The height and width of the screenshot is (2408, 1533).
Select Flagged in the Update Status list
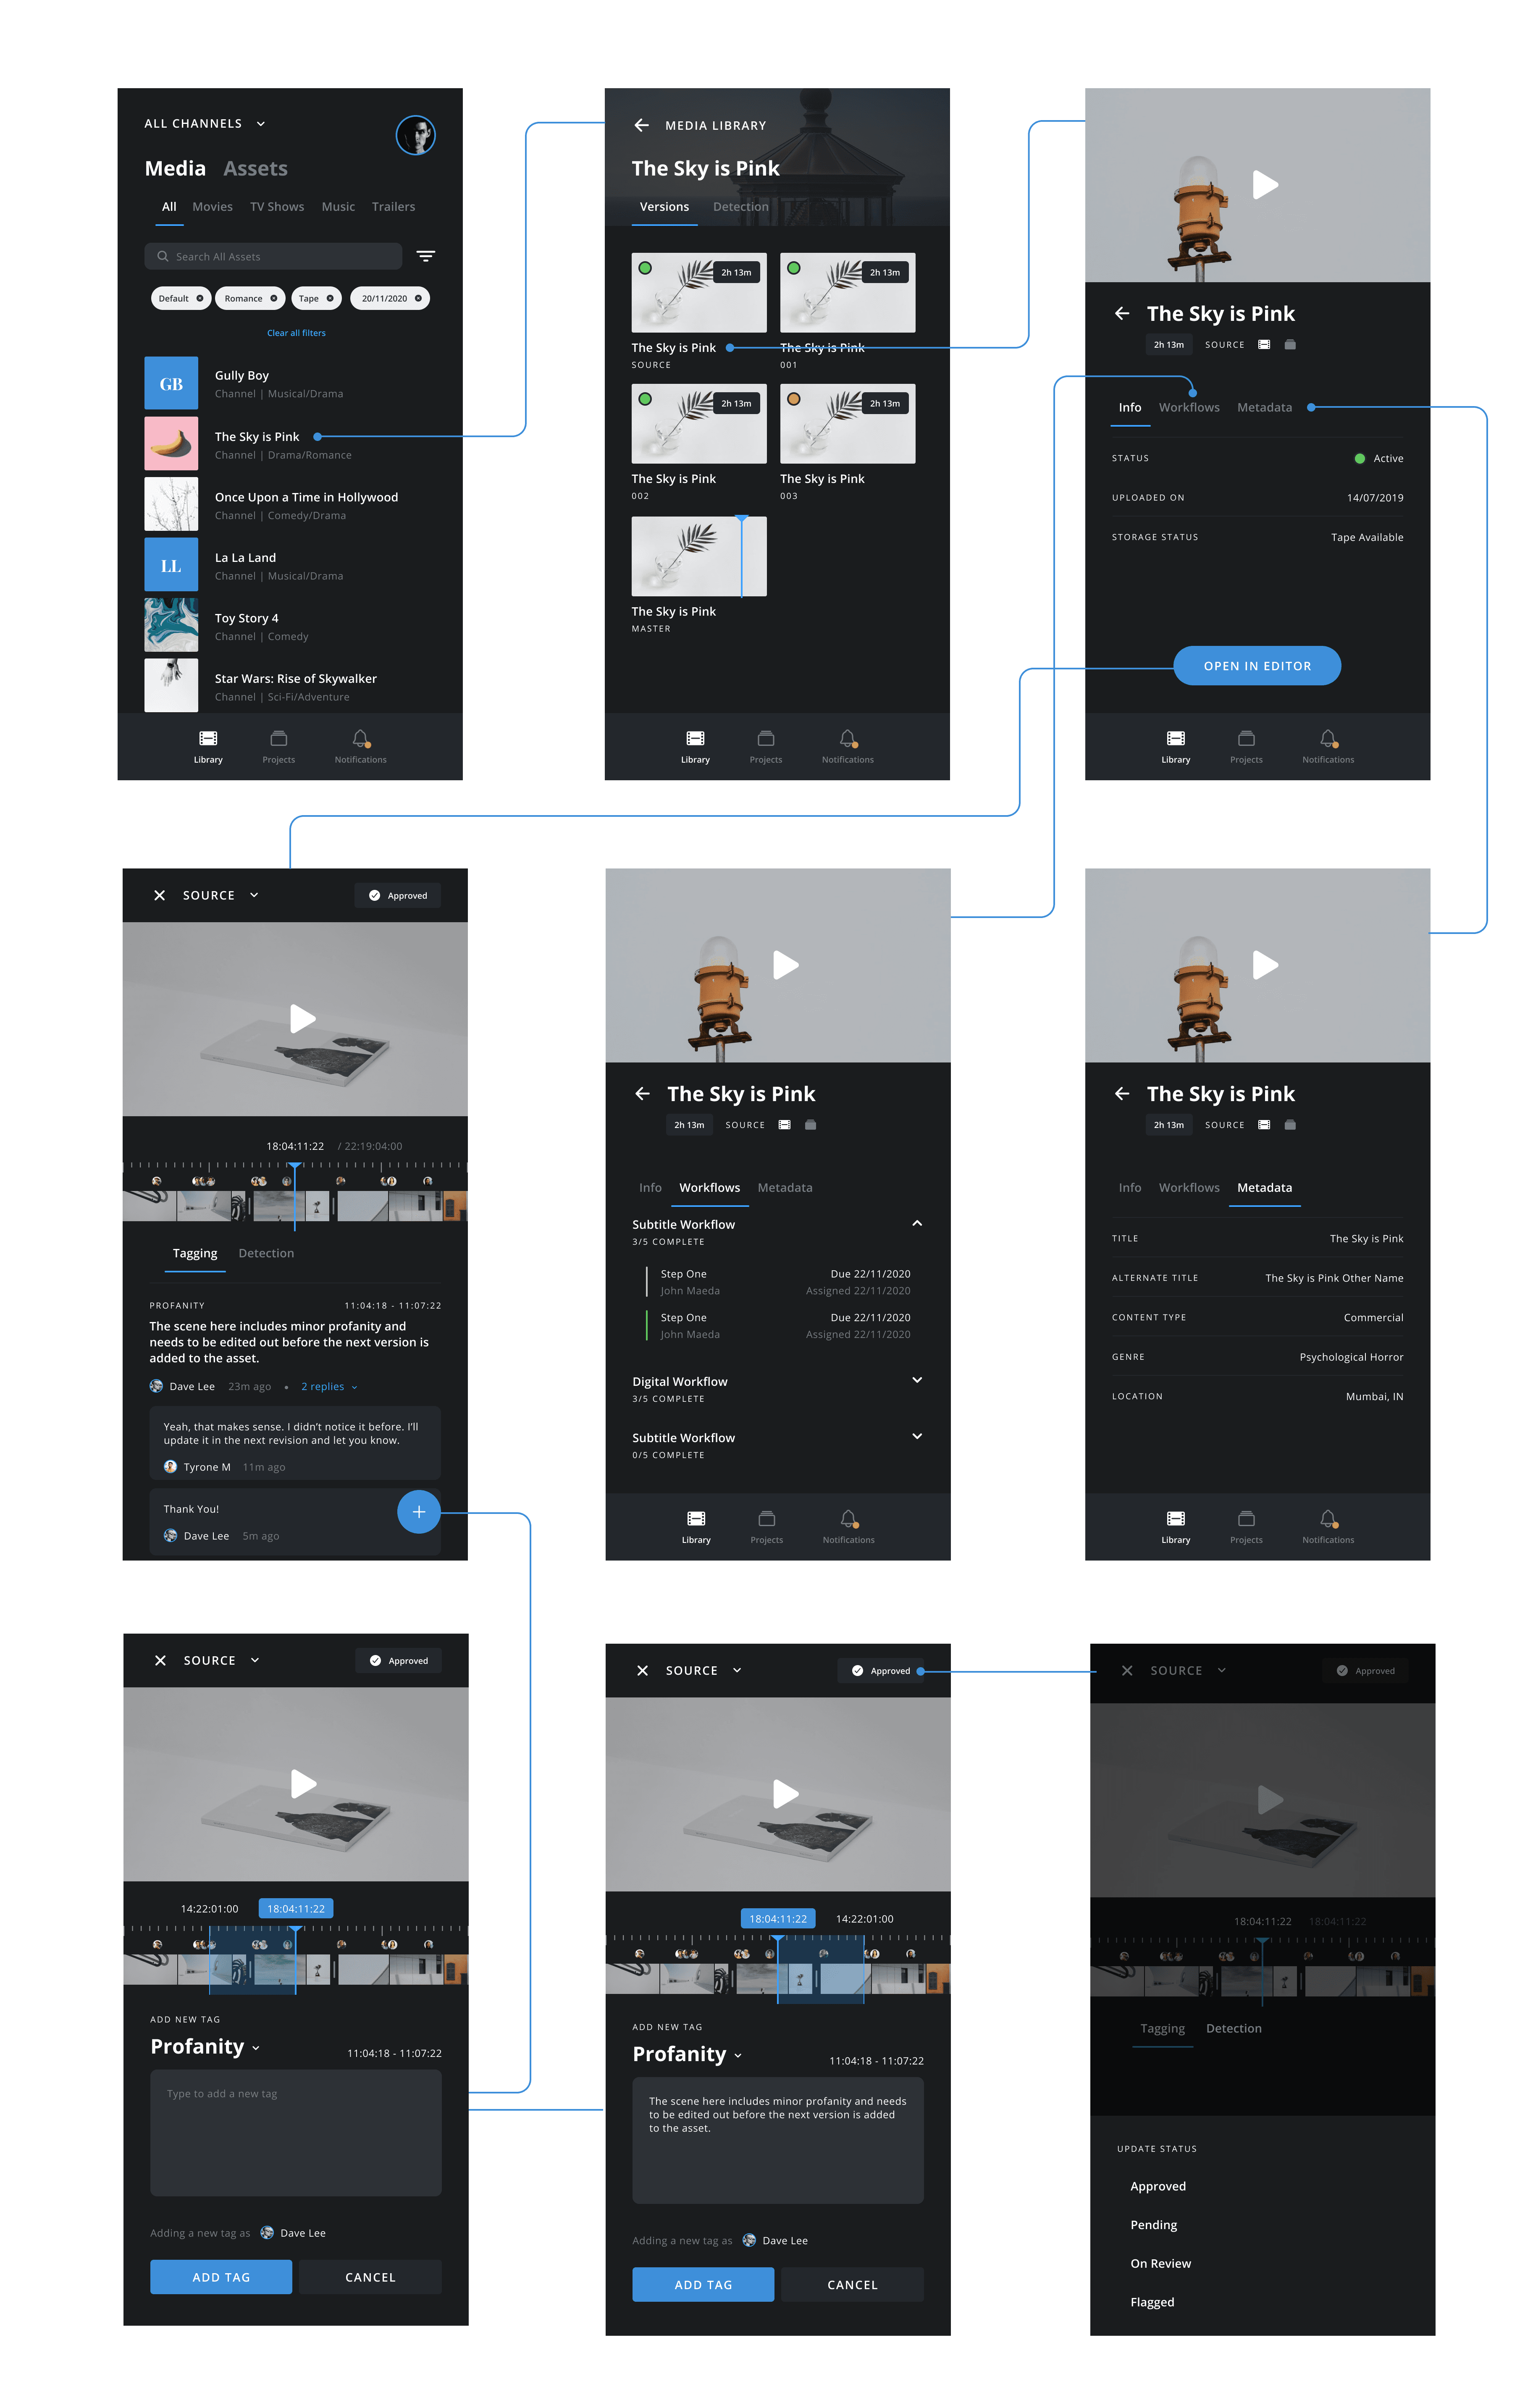pos(1152,2302)
